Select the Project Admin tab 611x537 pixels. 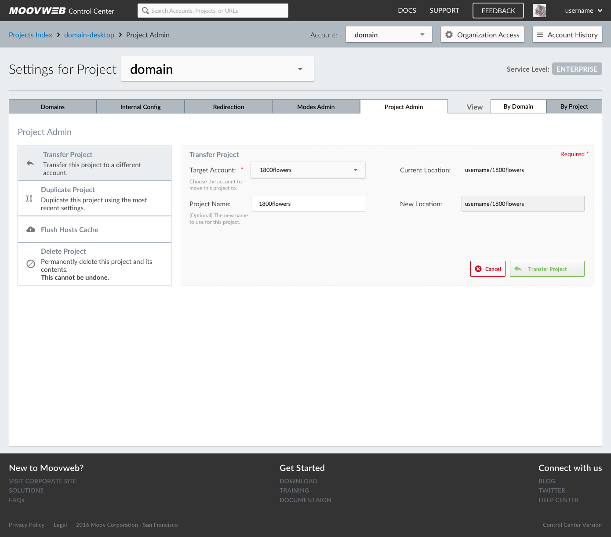[x=404, y=106]
